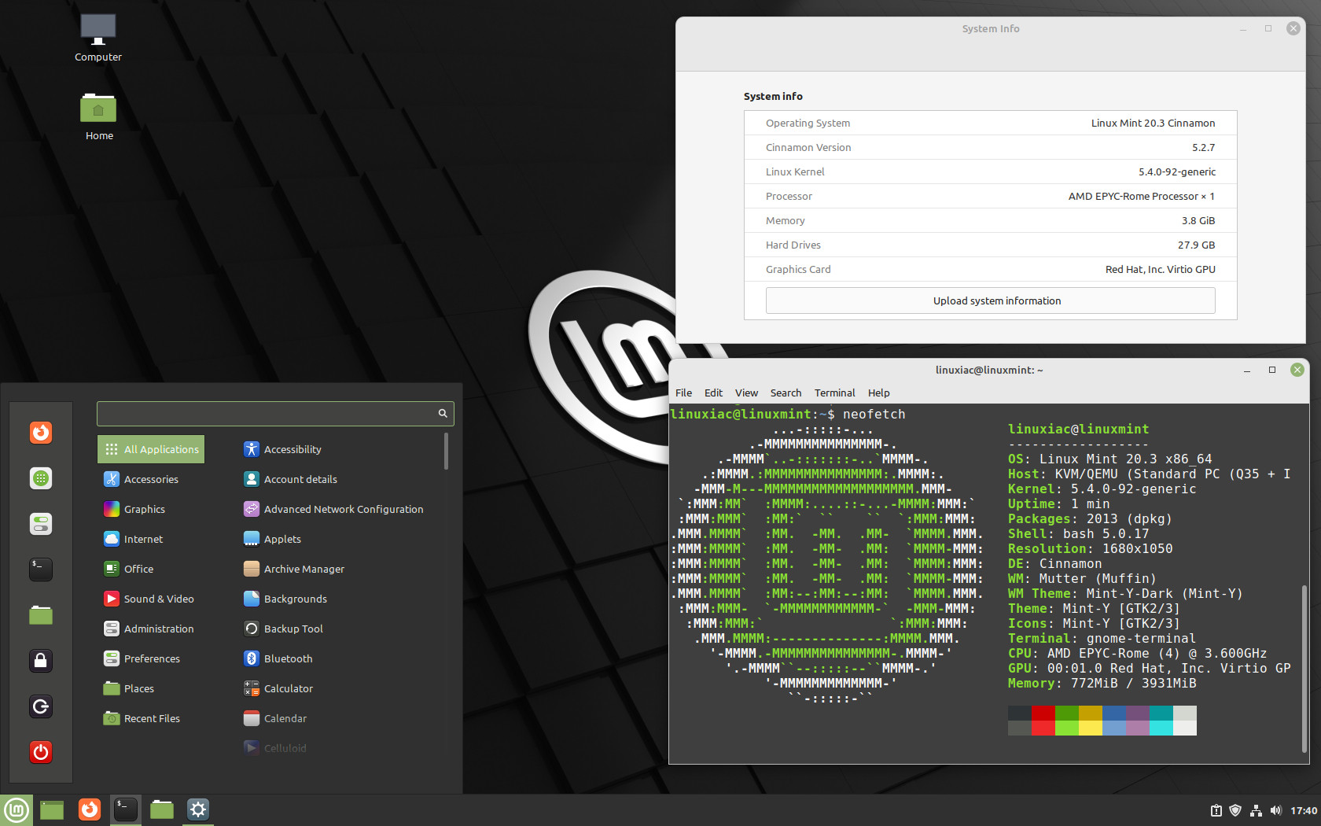Open terminal File menu
This screenshot has height=826, width=1321.
coord(684,393)
